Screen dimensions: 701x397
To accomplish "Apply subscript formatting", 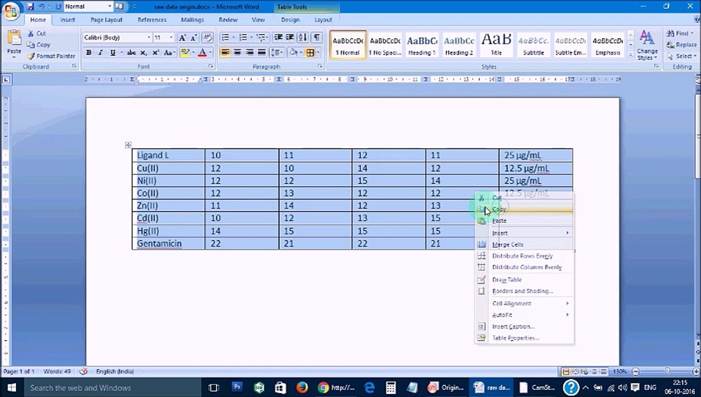I will 143,53.
